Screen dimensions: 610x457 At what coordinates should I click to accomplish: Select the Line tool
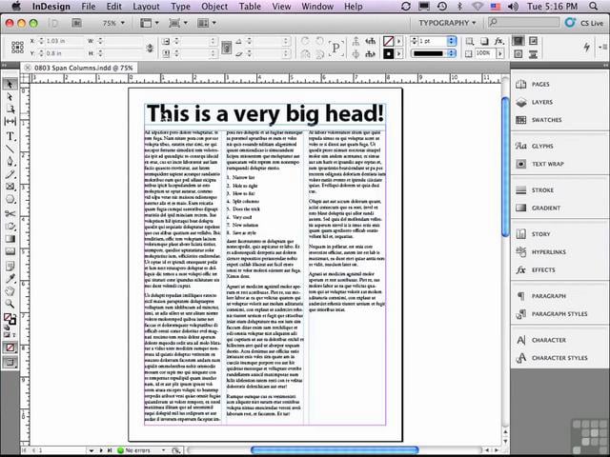10,149
